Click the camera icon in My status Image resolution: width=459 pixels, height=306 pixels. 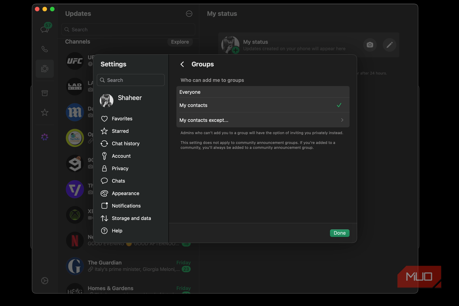click(370, 45)
